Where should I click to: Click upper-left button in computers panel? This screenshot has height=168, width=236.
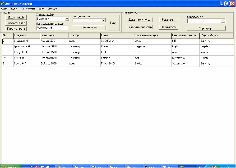[x=139, y=20]
